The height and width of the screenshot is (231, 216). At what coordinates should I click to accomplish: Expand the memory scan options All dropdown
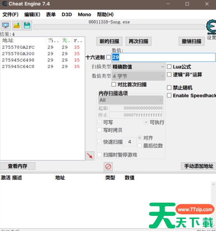click(x=131, y=100)
